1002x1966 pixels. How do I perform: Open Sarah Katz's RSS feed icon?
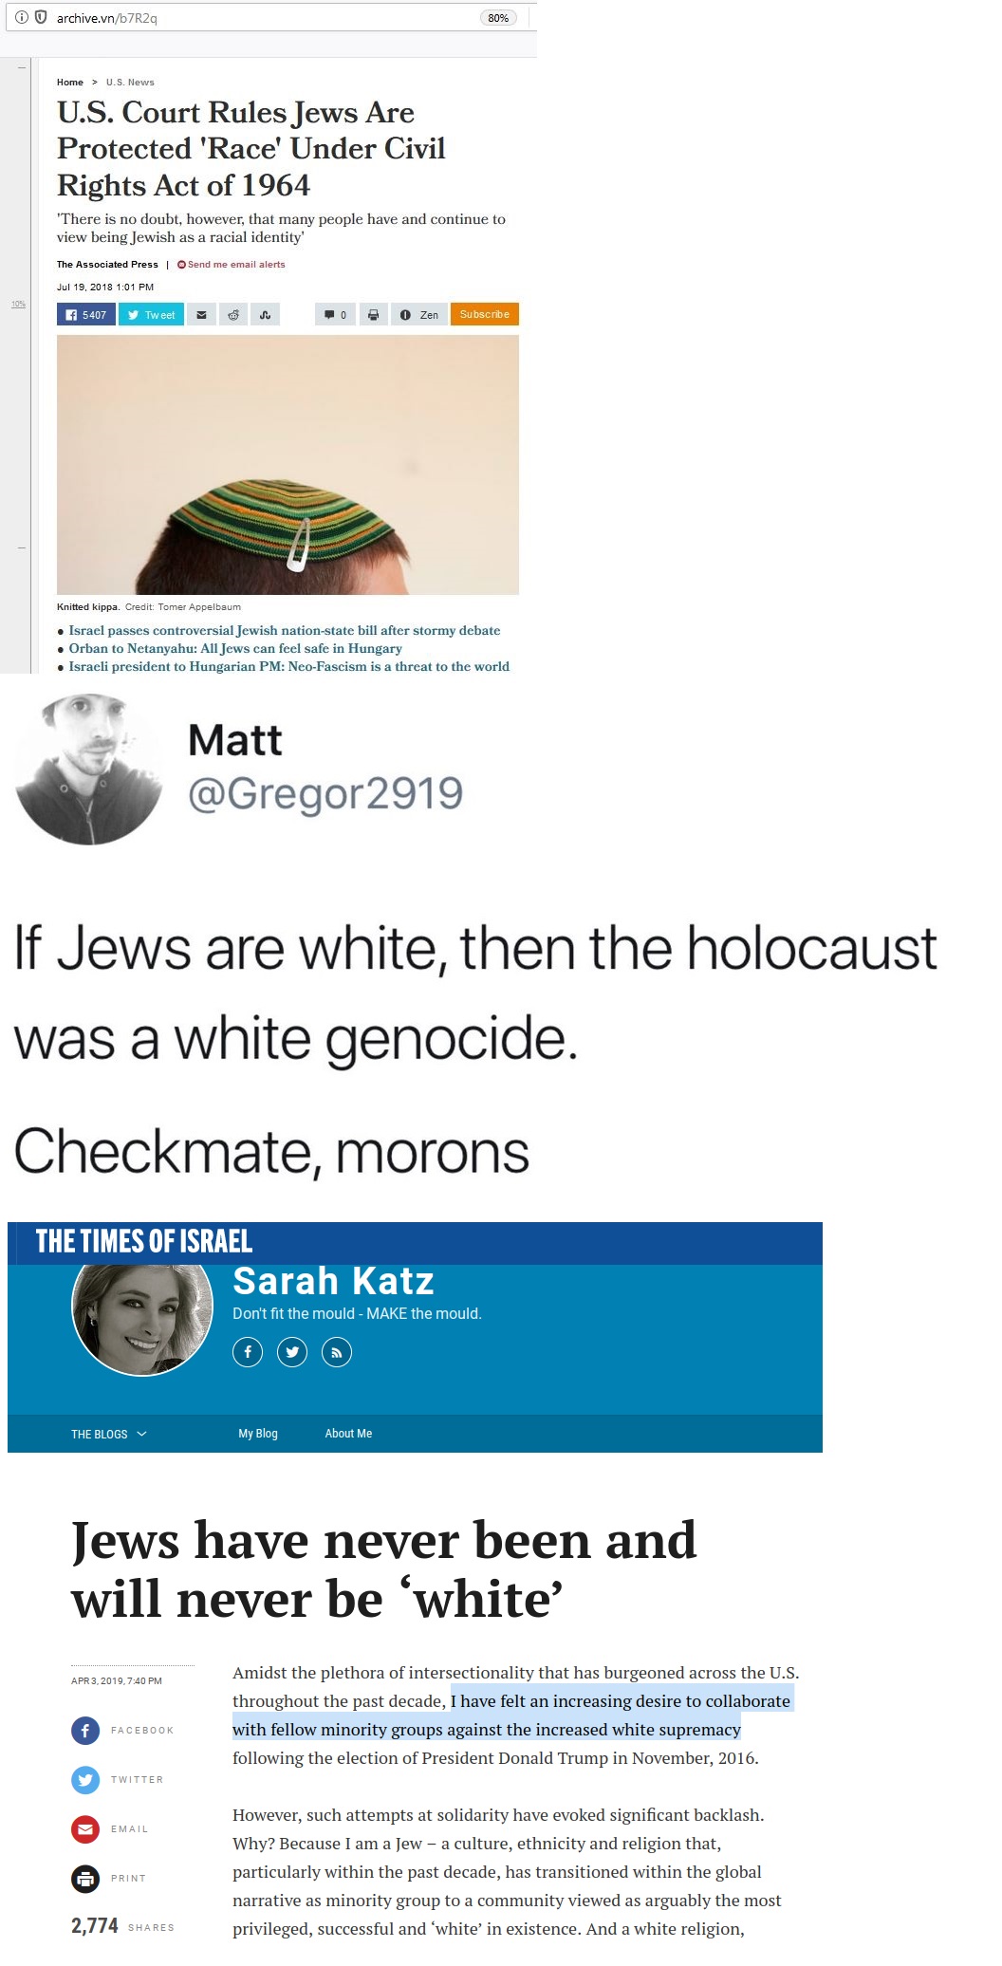click(337, 1352)
